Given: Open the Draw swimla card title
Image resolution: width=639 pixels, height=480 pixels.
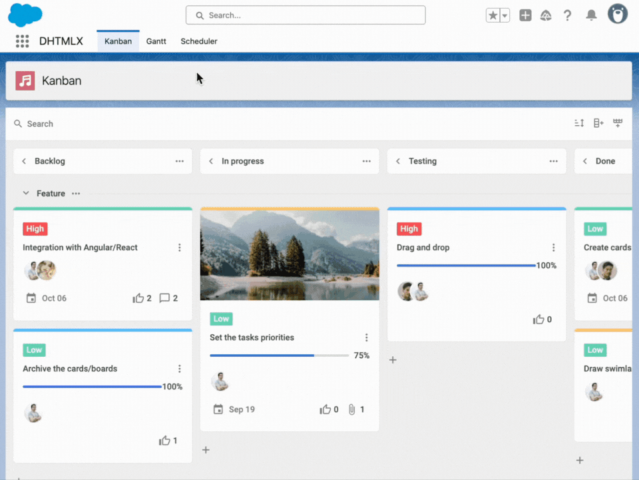Looking at the screenshot, I should [x=607, y=369].
